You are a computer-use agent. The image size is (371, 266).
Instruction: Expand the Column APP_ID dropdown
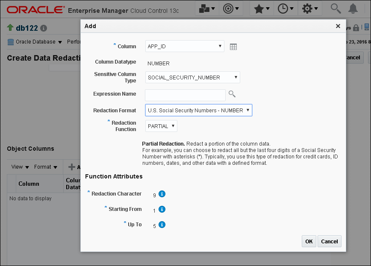pos(185,47)
